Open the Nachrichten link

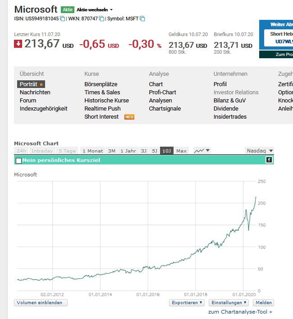click(x=35, y=92)
